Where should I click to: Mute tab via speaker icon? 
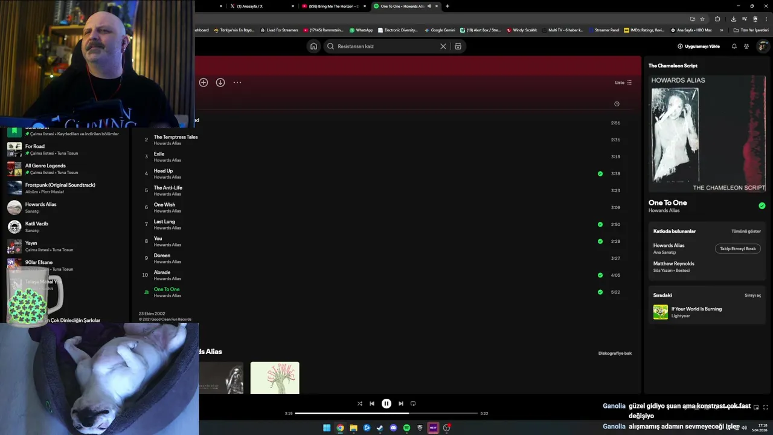click(429, 6)
